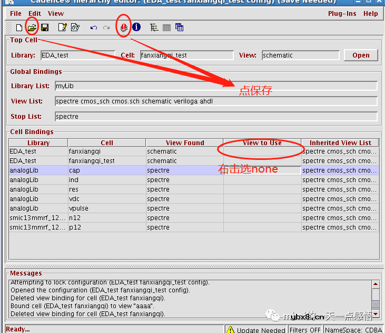Click the New configuration icon
This screenshot has height=333, width=385.
click(x=19, y=27)
